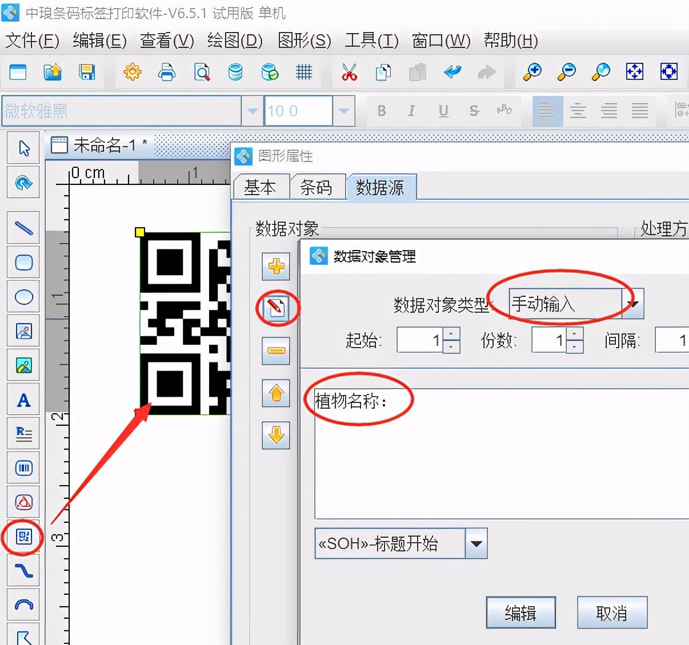Screen dimensions: 689x645
Task: Open the «SOH»-标题开始 special character dropdown
Action: point(476,543)
